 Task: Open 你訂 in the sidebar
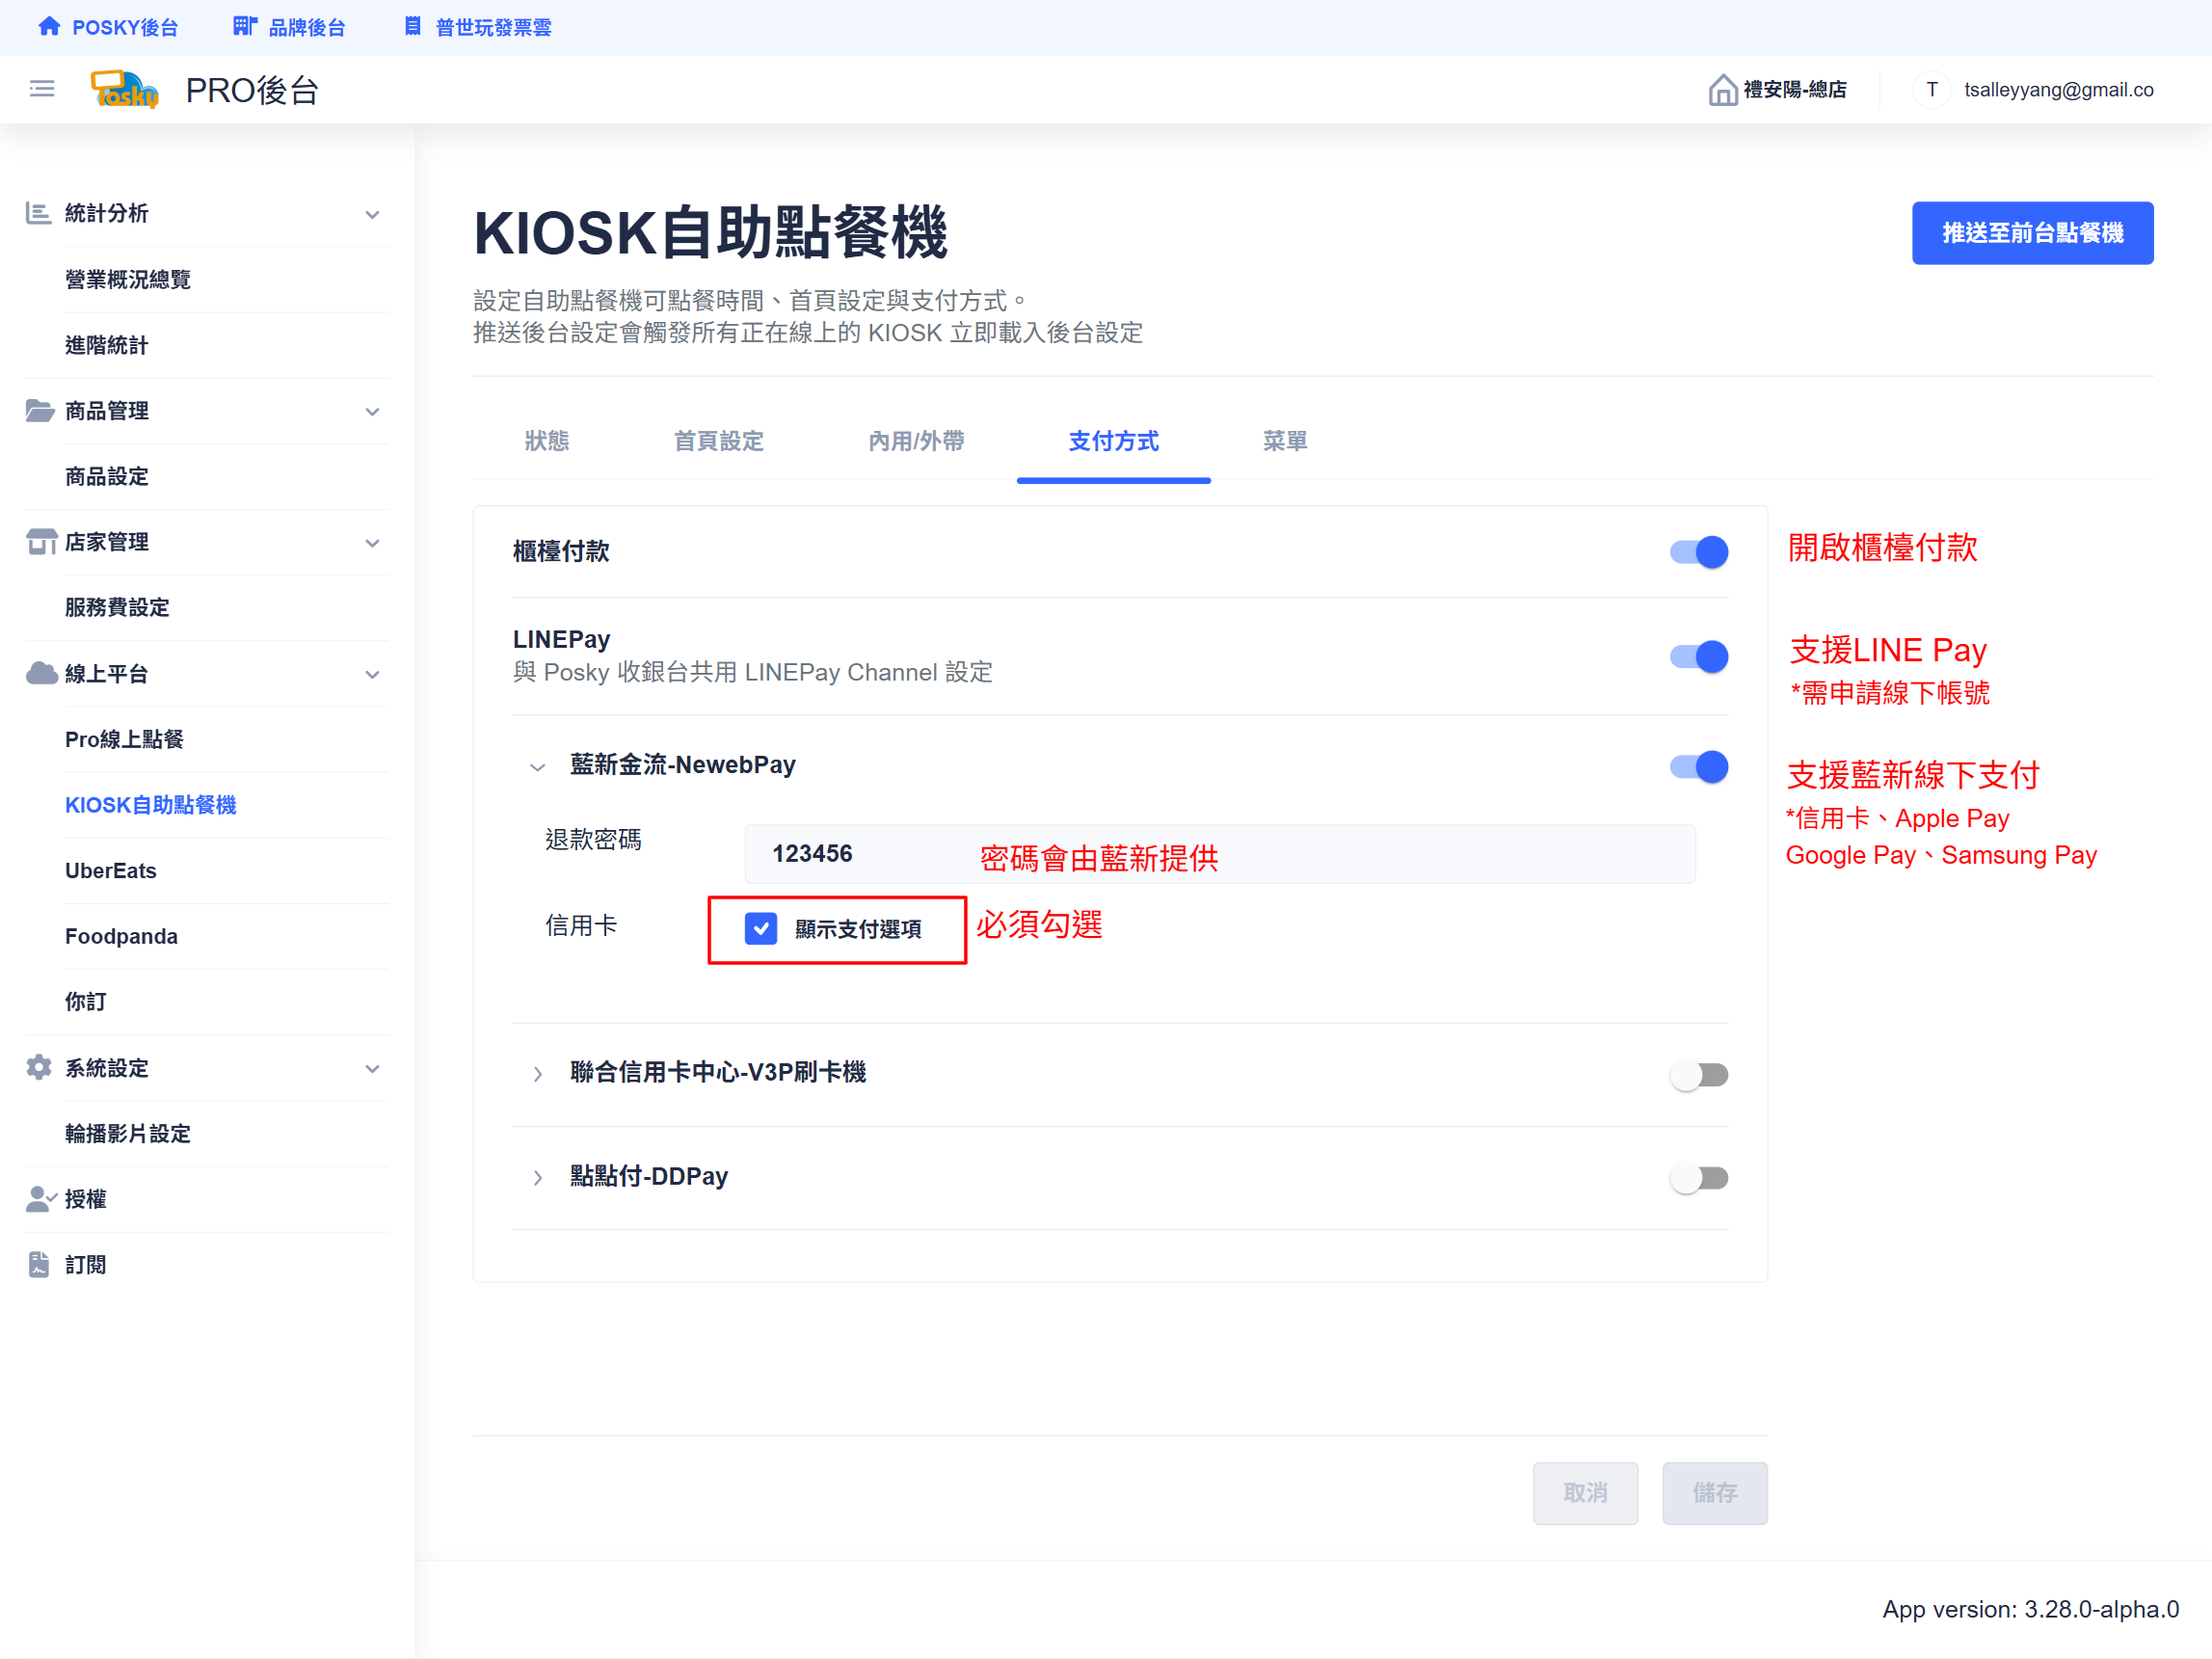point(85,1001)
